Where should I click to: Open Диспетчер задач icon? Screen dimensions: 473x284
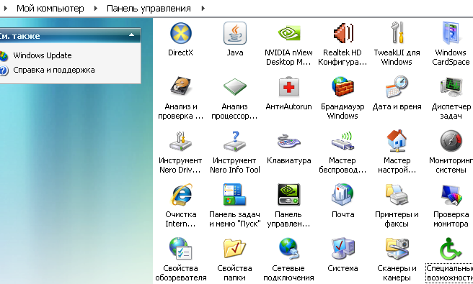tap(451, 87)
